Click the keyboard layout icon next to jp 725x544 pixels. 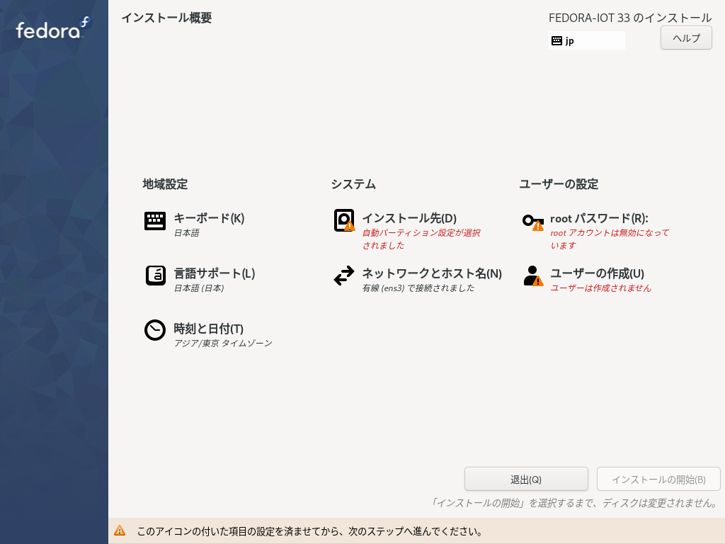point(556,40)
